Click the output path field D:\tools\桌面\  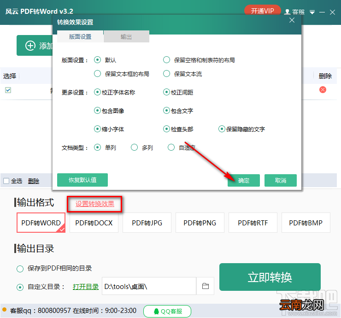[149, 286]
